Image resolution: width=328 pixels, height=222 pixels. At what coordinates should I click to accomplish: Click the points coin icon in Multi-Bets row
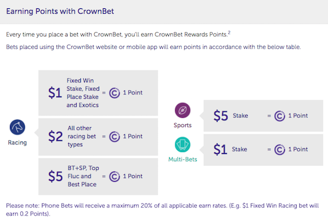(280, 149)
